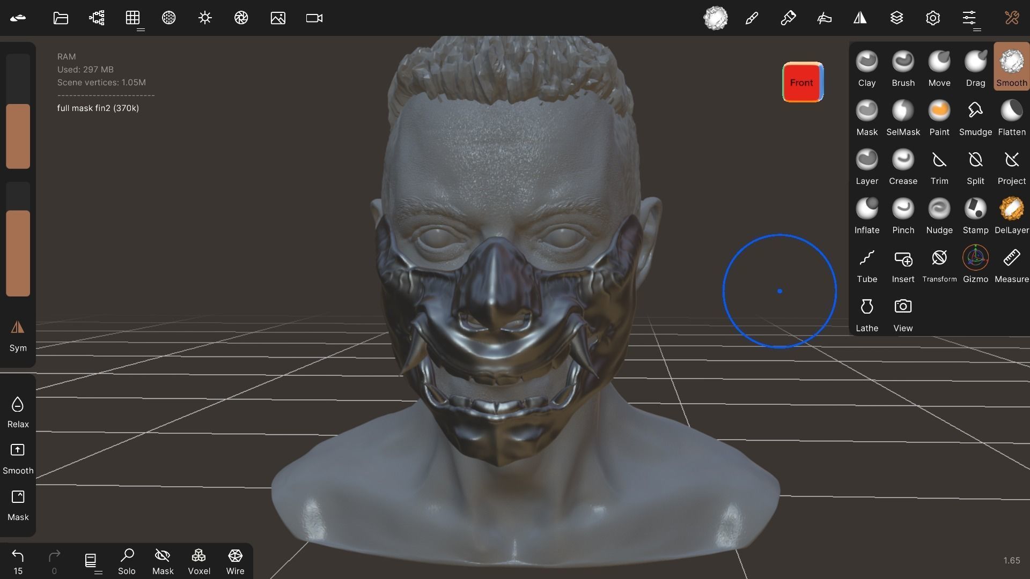
Task: Activate the Paint tool
Action: point(939,117)
